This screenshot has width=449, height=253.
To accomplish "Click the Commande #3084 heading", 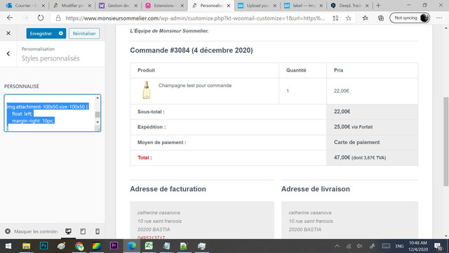I will tap(192, 50).
